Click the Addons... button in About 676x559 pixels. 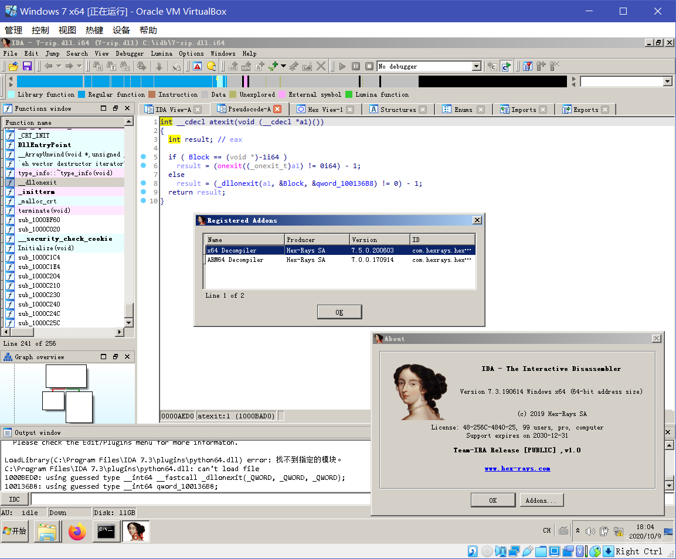[541, 500]
